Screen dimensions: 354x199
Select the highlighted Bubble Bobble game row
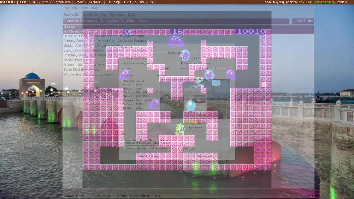(188, 31)
